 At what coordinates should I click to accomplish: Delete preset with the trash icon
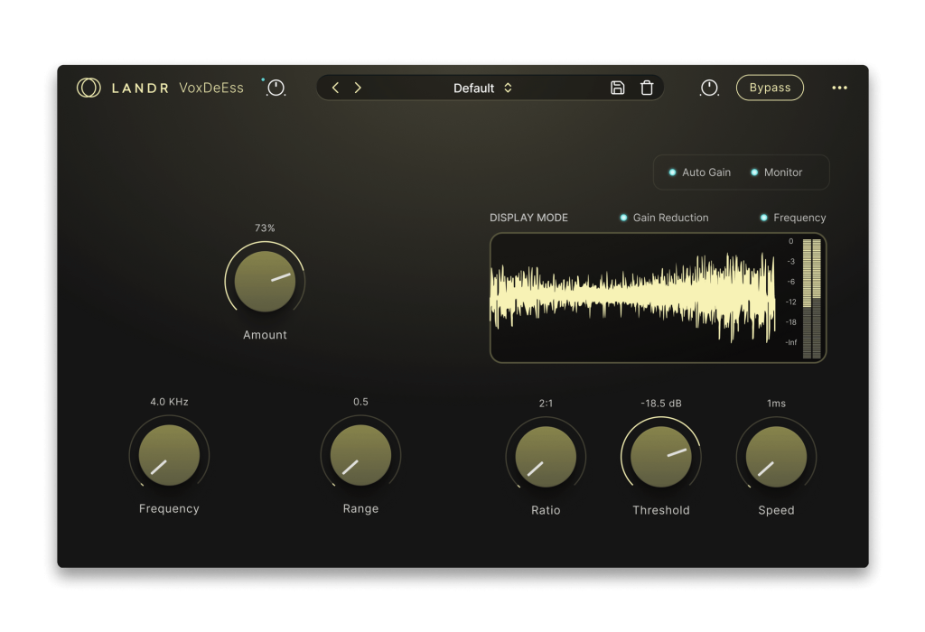(647, 88)
